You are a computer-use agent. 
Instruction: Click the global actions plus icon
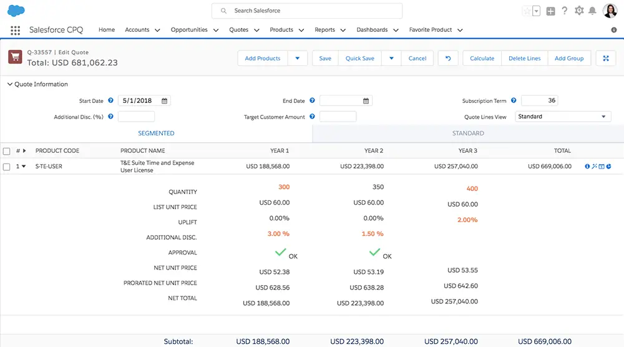[x=551, y=11]
